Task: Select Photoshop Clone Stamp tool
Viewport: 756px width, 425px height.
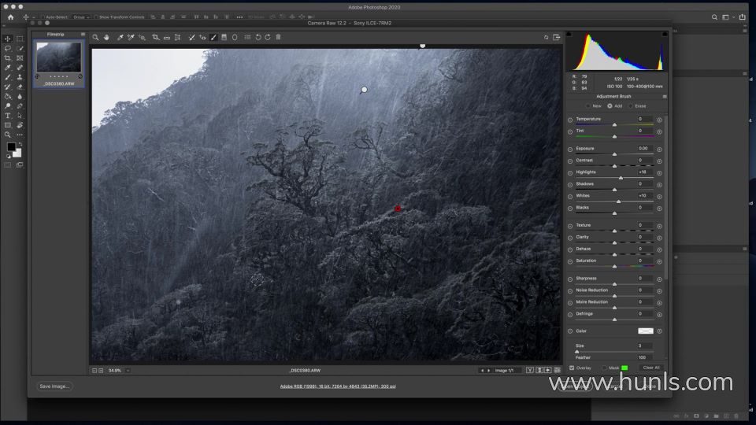Action: (20, 77)
